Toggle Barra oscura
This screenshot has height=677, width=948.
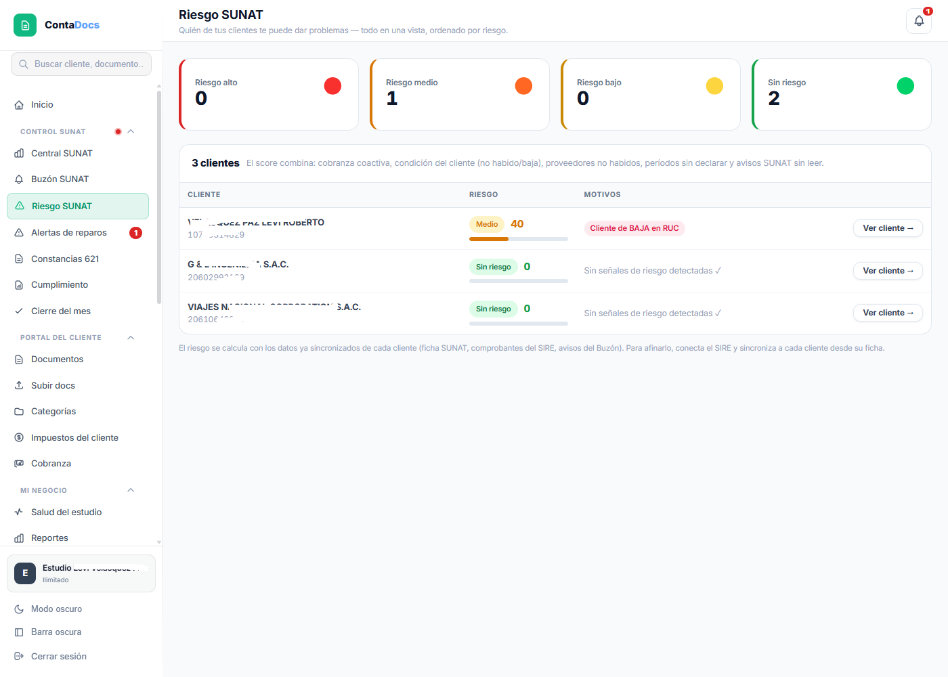[x=81, y=632]
